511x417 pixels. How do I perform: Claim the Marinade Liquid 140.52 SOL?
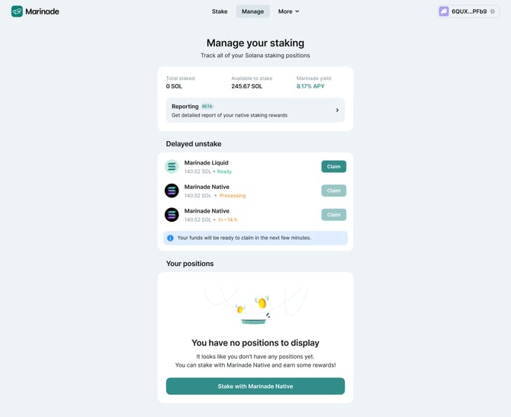(334, 166)
